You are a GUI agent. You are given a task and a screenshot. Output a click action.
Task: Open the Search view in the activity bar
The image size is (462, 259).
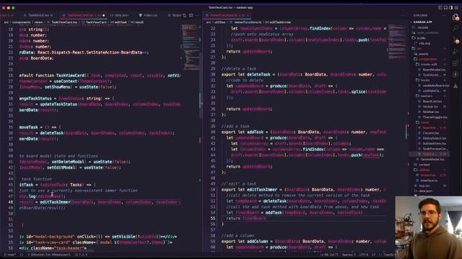pyautogui.click(x=456, y=28)
